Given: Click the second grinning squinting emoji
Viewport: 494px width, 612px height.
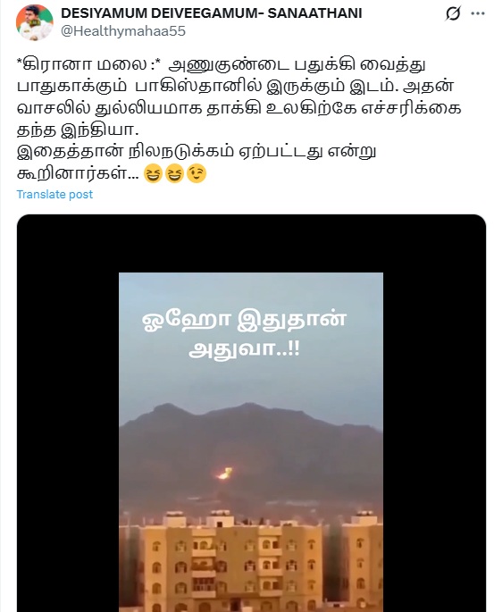Looking at the screenshot, I should coord(174,173).
